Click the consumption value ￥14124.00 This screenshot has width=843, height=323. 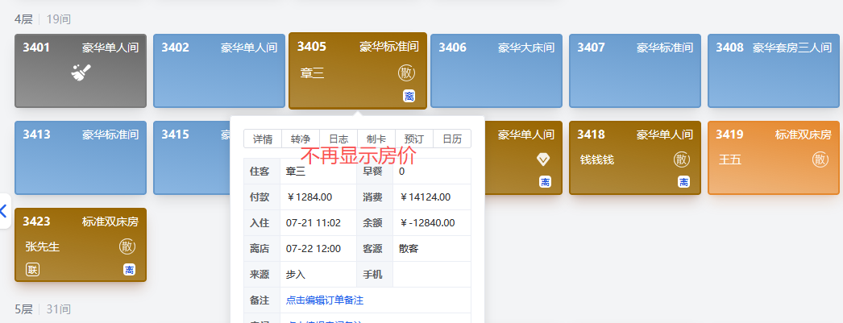tap(425, 197)
